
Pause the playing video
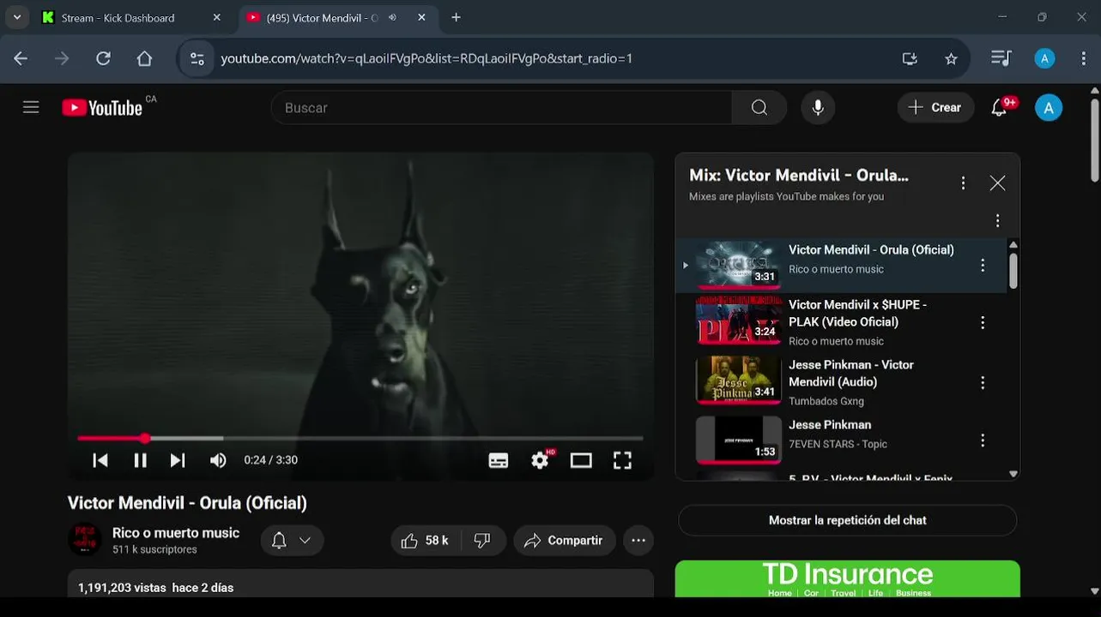click(140, 460)
